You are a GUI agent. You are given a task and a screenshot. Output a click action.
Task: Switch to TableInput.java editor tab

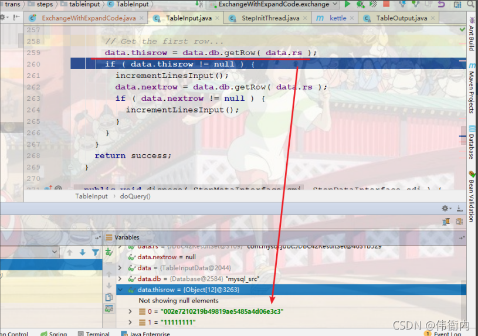(186, 18)
